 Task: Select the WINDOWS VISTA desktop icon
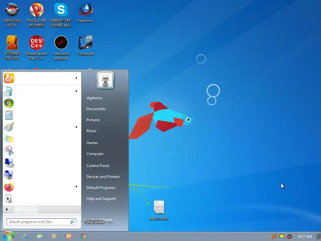12,15
